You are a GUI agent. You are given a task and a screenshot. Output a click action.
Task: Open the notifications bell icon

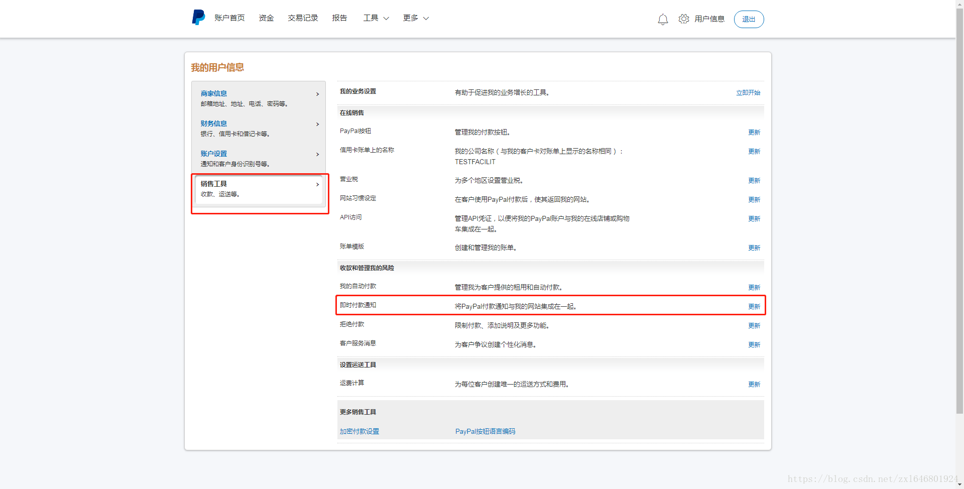click(x=663, y=19)
